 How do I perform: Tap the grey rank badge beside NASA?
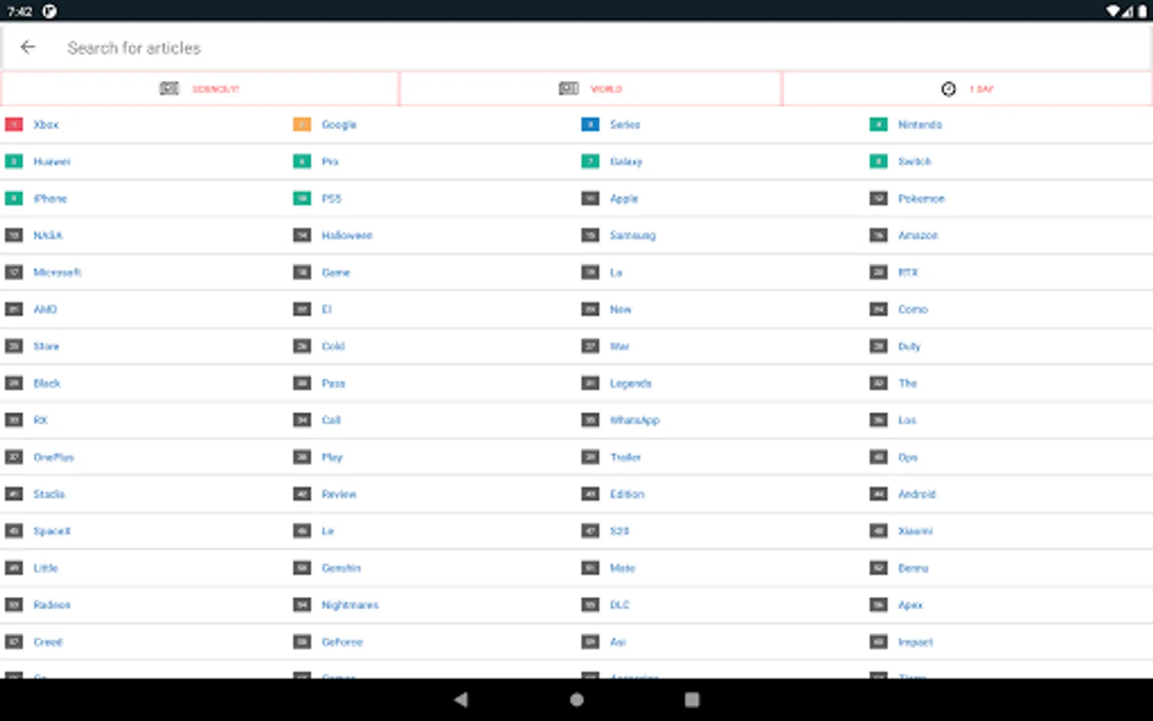coord(14,235)
